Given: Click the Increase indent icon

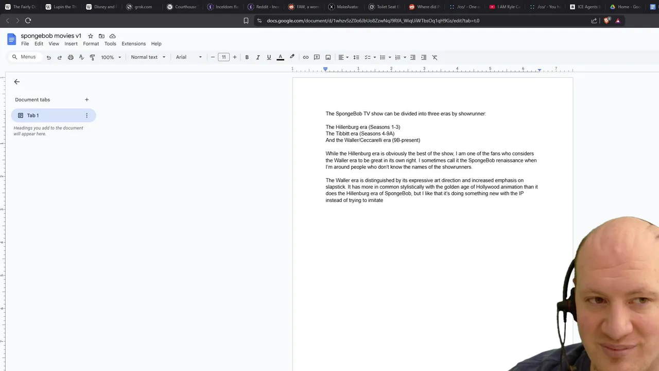Looking at the screenshot, I should [424, 57].
